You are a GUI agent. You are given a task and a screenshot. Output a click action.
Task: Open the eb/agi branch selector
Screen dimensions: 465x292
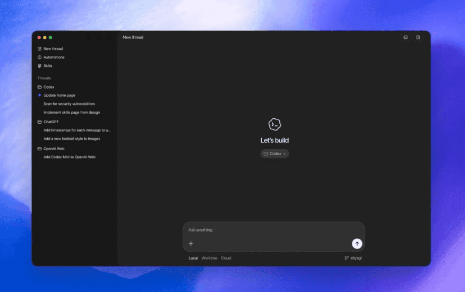pyautogui.click(x=353, y=258)
